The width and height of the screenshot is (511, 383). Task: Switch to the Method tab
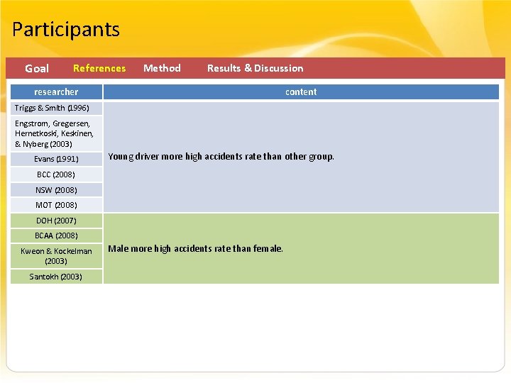(x=162, y=68)
